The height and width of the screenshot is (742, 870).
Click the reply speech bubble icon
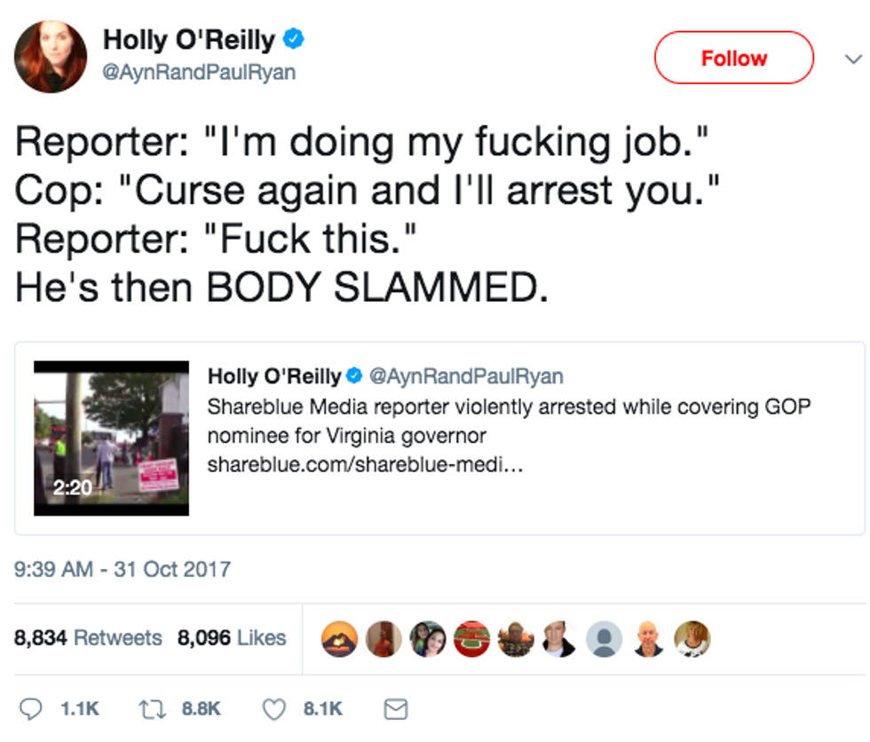tap(30, 709)
